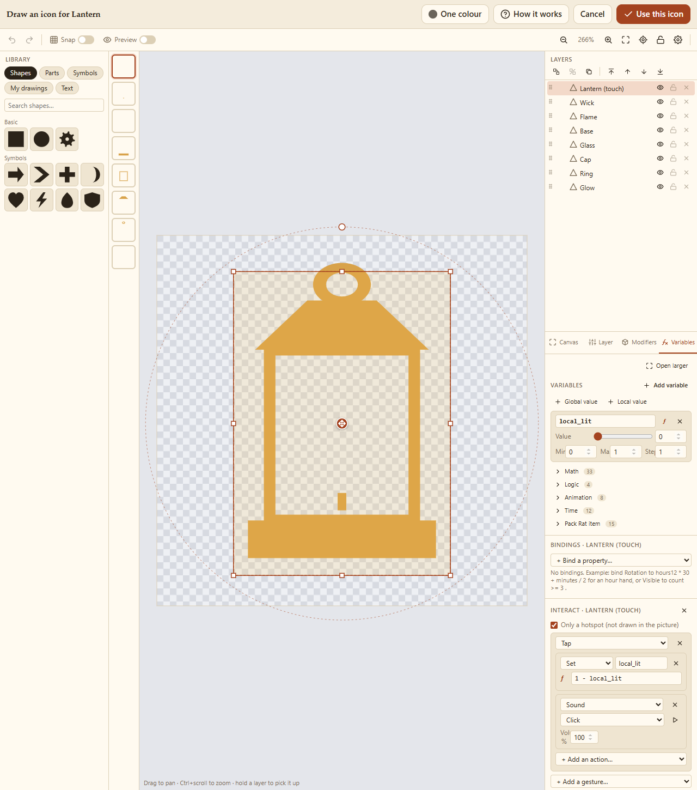
Task: Uncheck Only a hotspot checkbox
Action: click(554, 625)
